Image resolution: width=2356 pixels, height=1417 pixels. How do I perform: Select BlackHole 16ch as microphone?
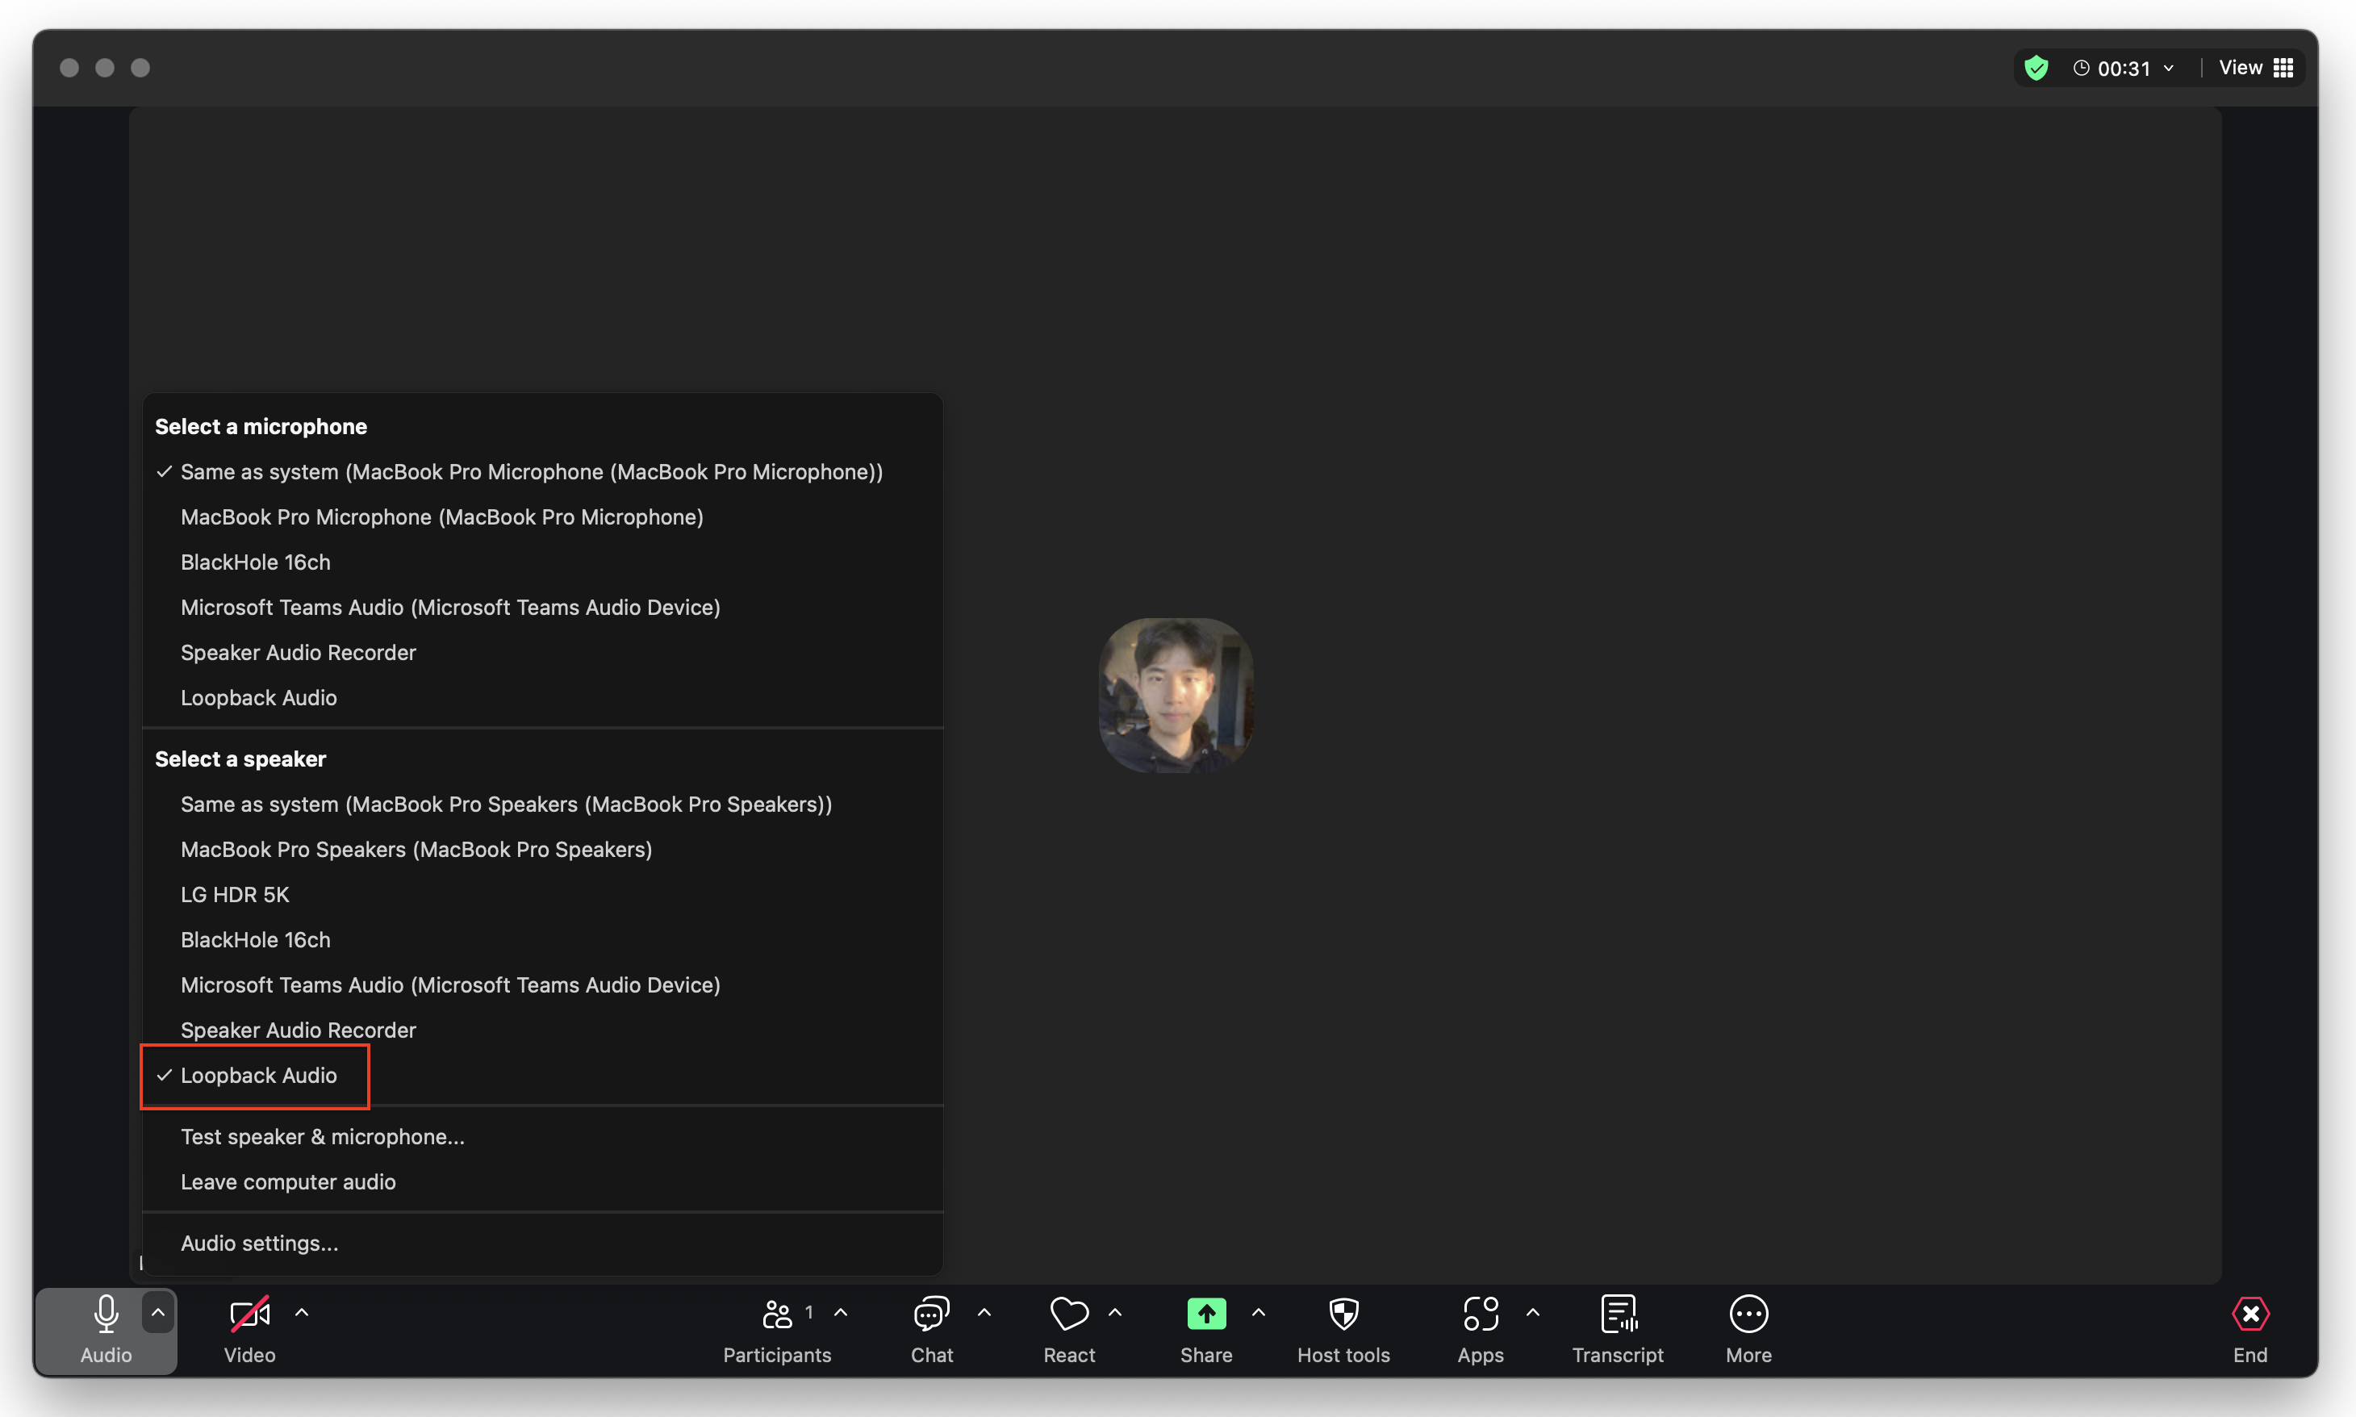255,562
